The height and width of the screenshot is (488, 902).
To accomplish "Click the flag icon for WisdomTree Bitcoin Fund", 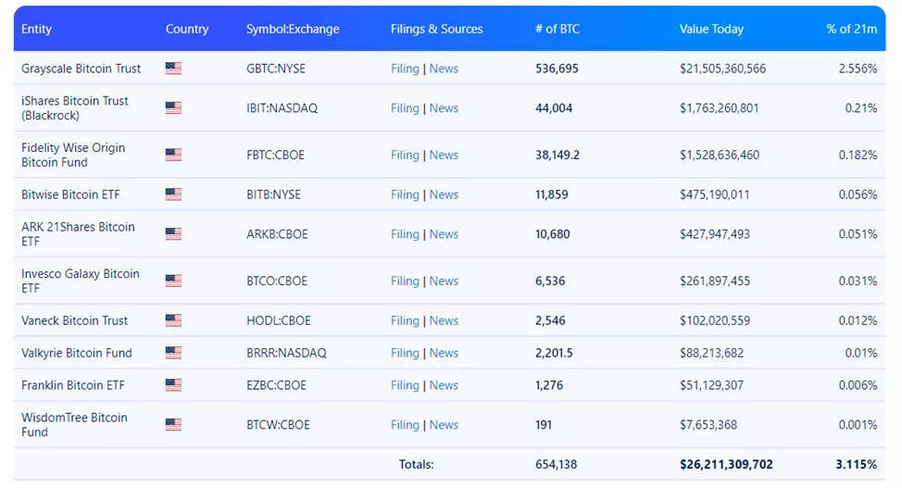I will (173, 425).
